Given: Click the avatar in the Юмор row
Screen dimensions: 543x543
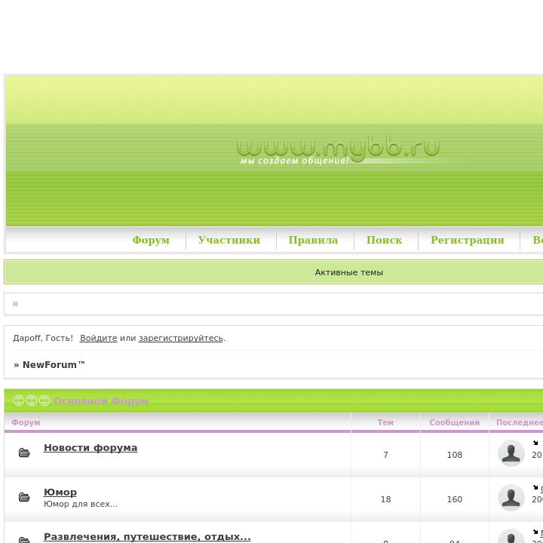Looking at the screenshot, I should pos(511,498).
